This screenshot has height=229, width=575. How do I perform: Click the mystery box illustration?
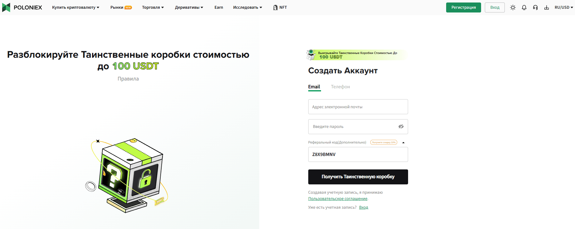click(127, 175)
